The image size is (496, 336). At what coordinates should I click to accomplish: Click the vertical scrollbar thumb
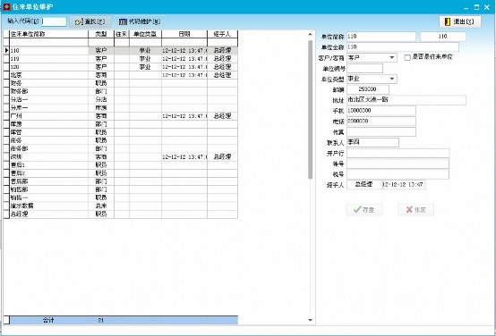(310, 110)
